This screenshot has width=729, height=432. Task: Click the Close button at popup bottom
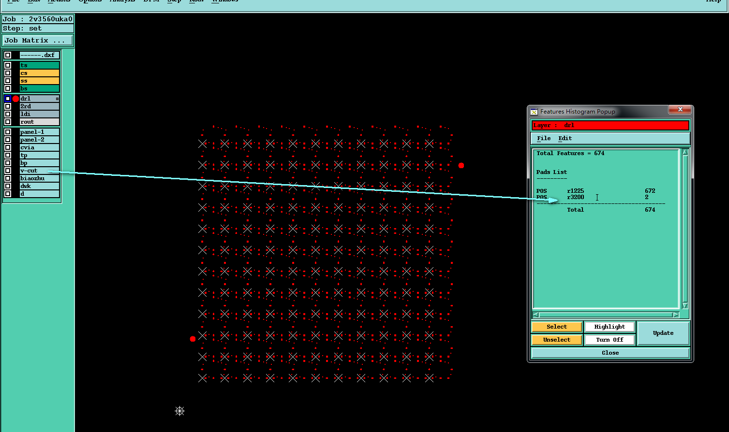point(610,353)
